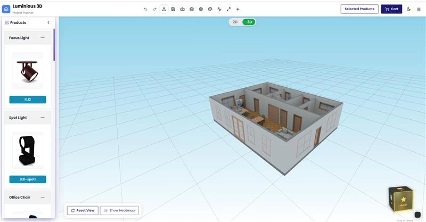This screenshot has width=426, height=222.
Task: Click the activity pulse line icon
Action: pyautogui.click(x=219, y=9)
